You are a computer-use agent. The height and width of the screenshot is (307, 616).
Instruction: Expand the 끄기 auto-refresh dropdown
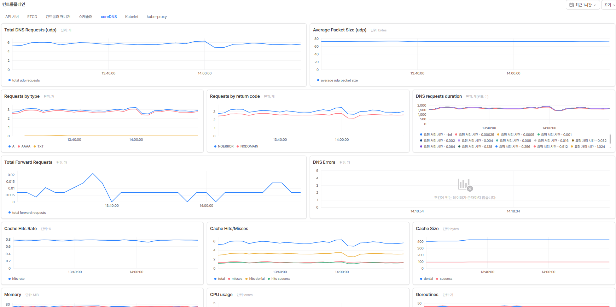(609, 5)
